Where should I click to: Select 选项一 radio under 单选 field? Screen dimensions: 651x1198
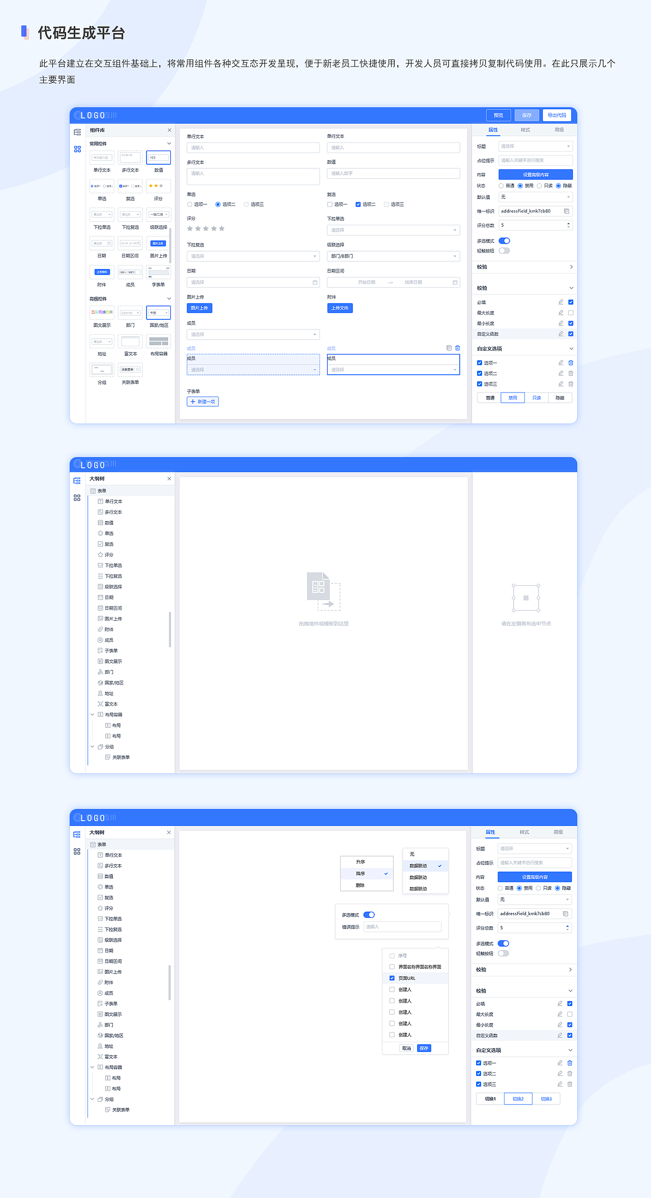pos(190,204)
